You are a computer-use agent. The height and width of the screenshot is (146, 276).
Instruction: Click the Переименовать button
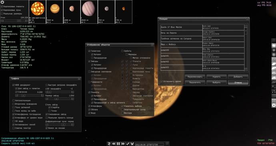coord(195,77)
